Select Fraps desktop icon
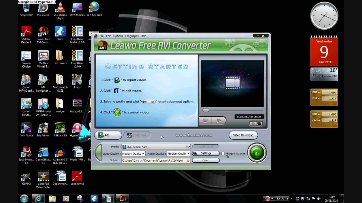The width and height of the screenshot is (362, 203). click(x=77, y=81)
